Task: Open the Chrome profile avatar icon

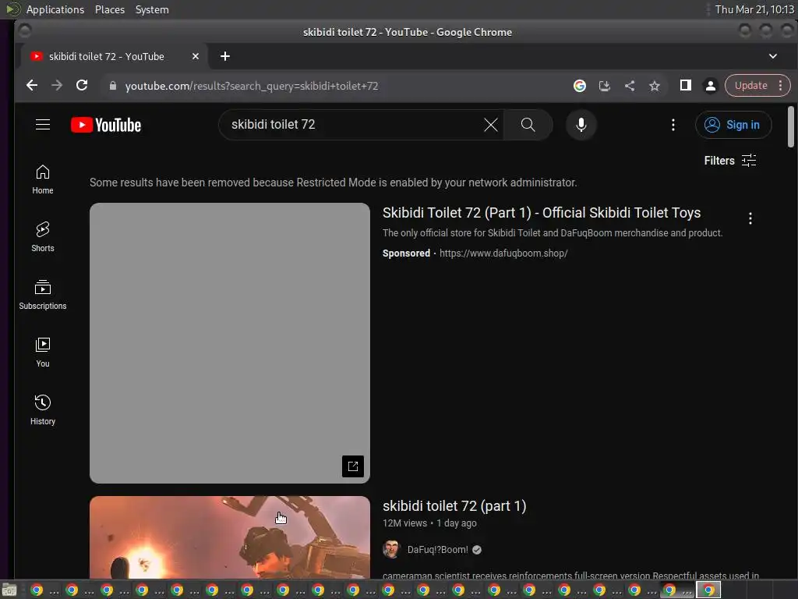Action: 711,86
